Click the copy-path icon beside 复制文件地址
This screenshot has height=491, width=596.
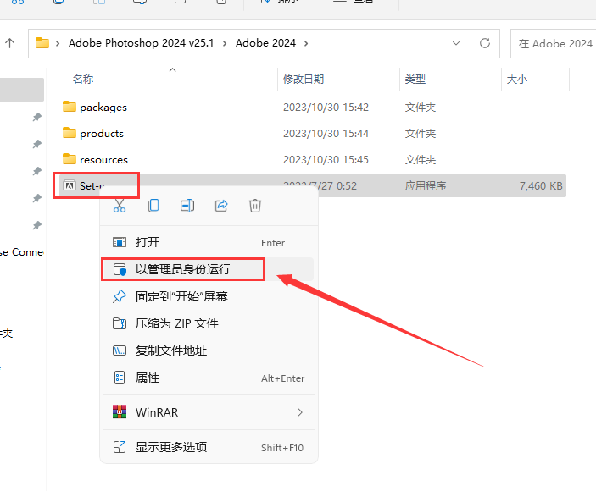120,350
